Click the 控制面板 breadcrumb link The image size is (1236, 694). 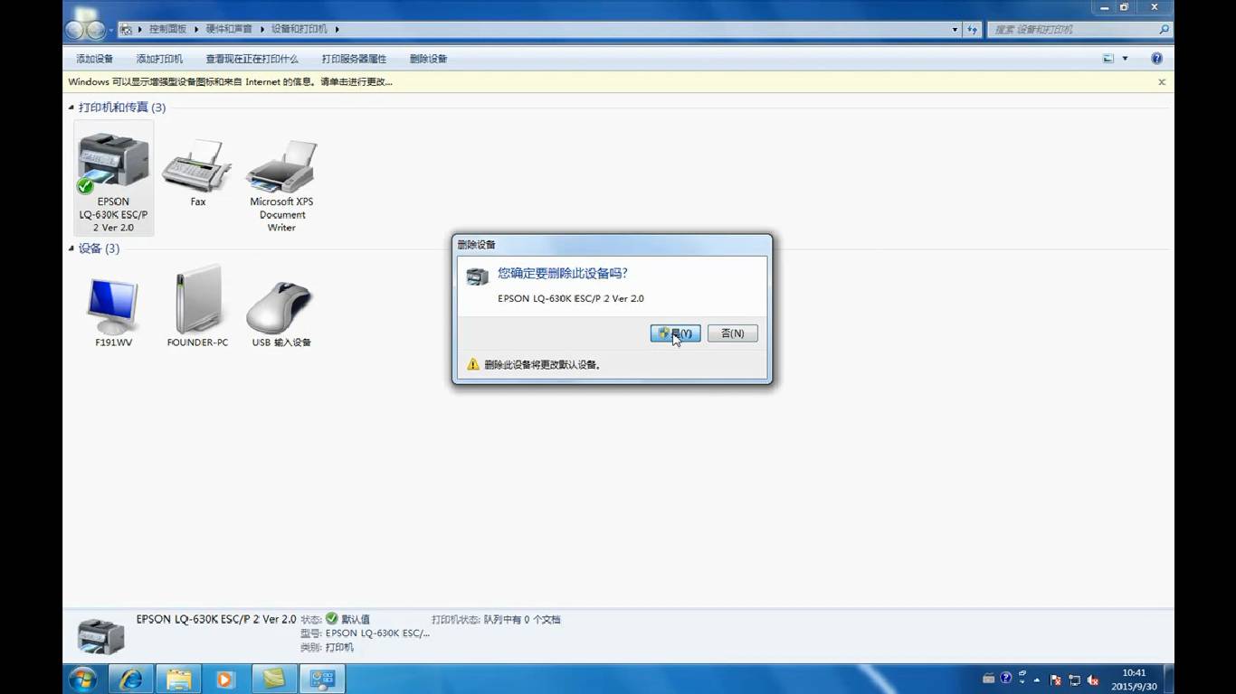[x=167, y=29]
